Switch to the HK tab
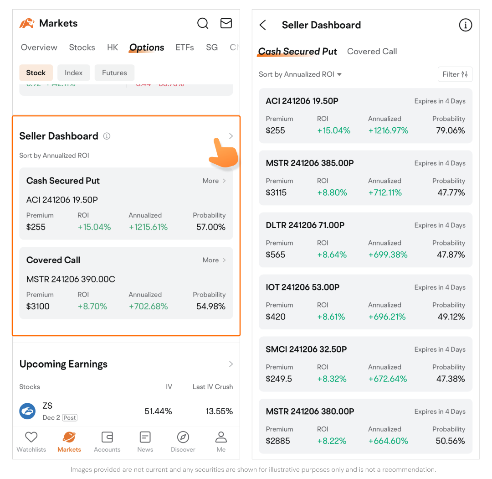The image size is (492, 479). [113, 47]
